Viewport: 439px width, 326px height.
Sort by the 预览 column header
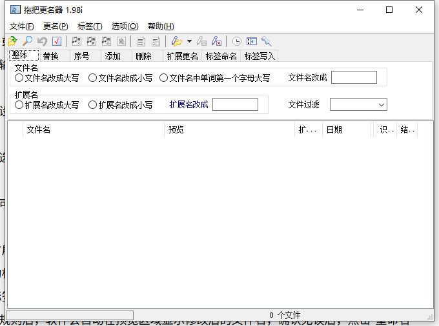(x=229, y=129)
